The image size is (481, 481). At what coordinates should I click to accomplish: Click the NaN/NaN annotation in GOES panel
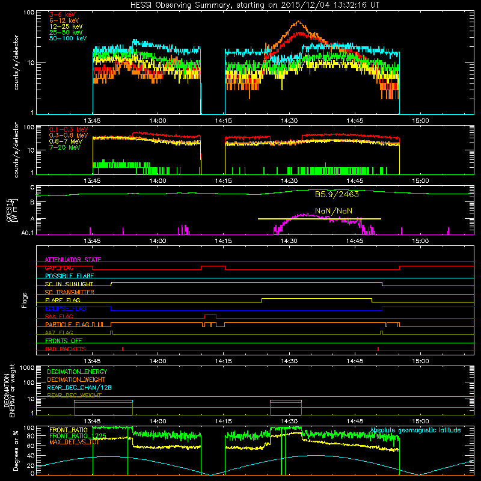coord(334,211)
